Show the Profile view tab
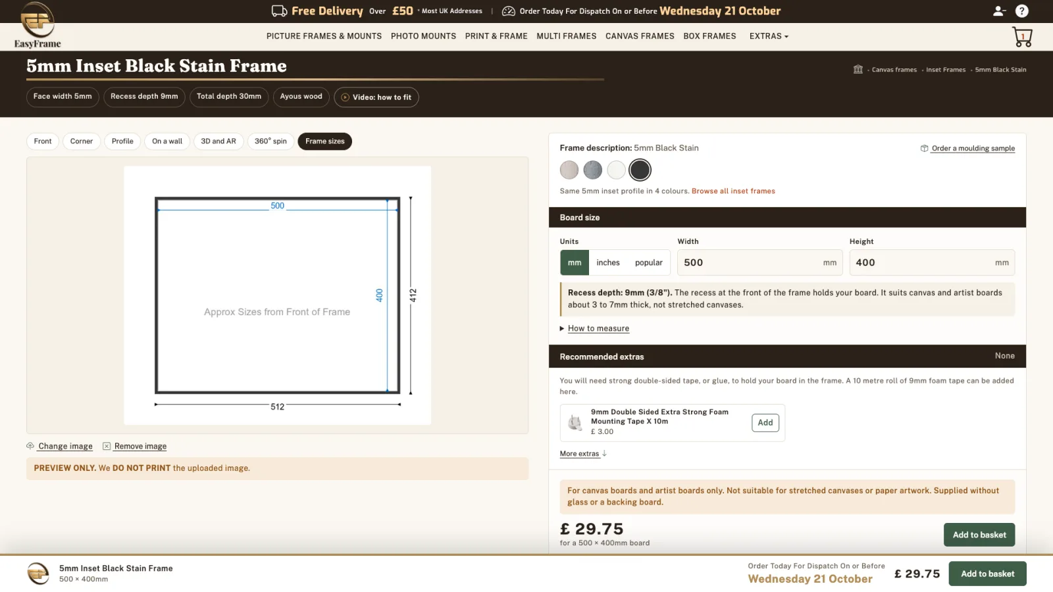This screenshot has height=592, width=1053. [x=122, y=141]
